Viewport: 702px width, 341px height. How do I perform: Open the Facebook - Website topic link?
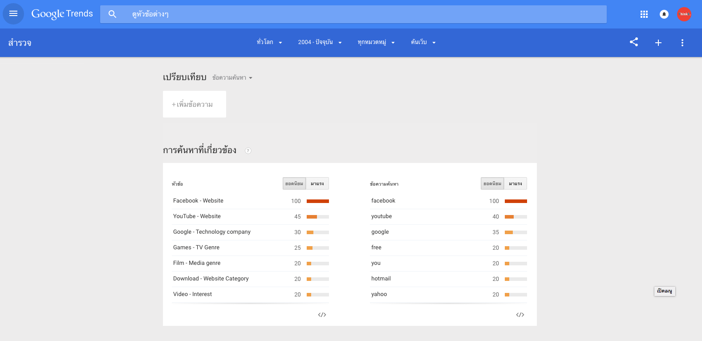point(198,201)
